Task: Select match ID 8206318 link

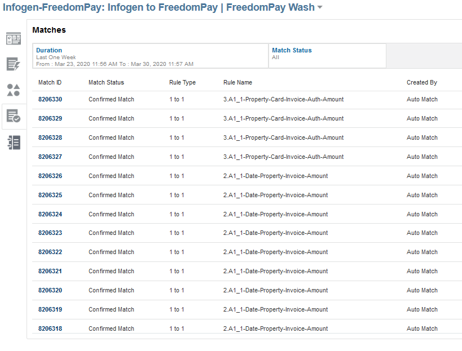Action: pos(50,329)
